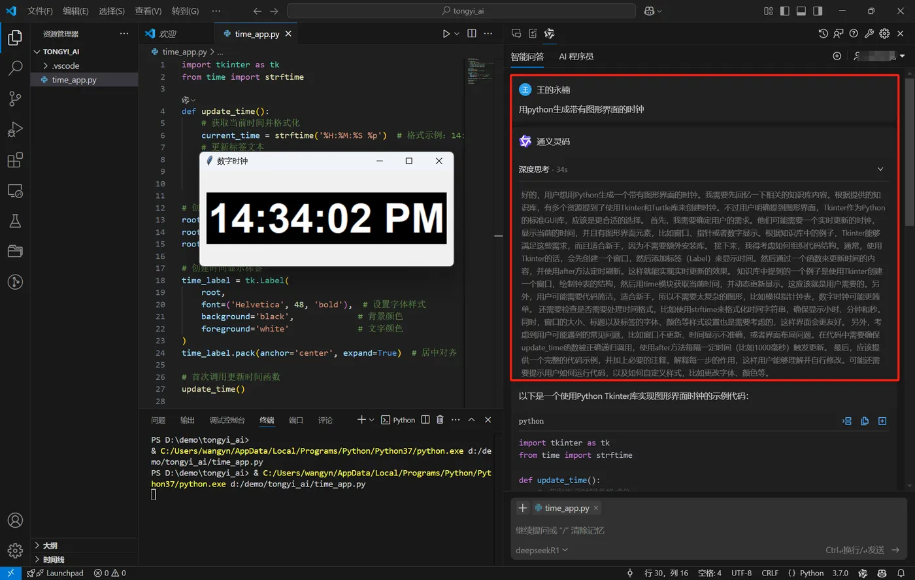Kill the terminal with the trash icon
Viewport: 915px width, 580px height.
tap(440, 420)
